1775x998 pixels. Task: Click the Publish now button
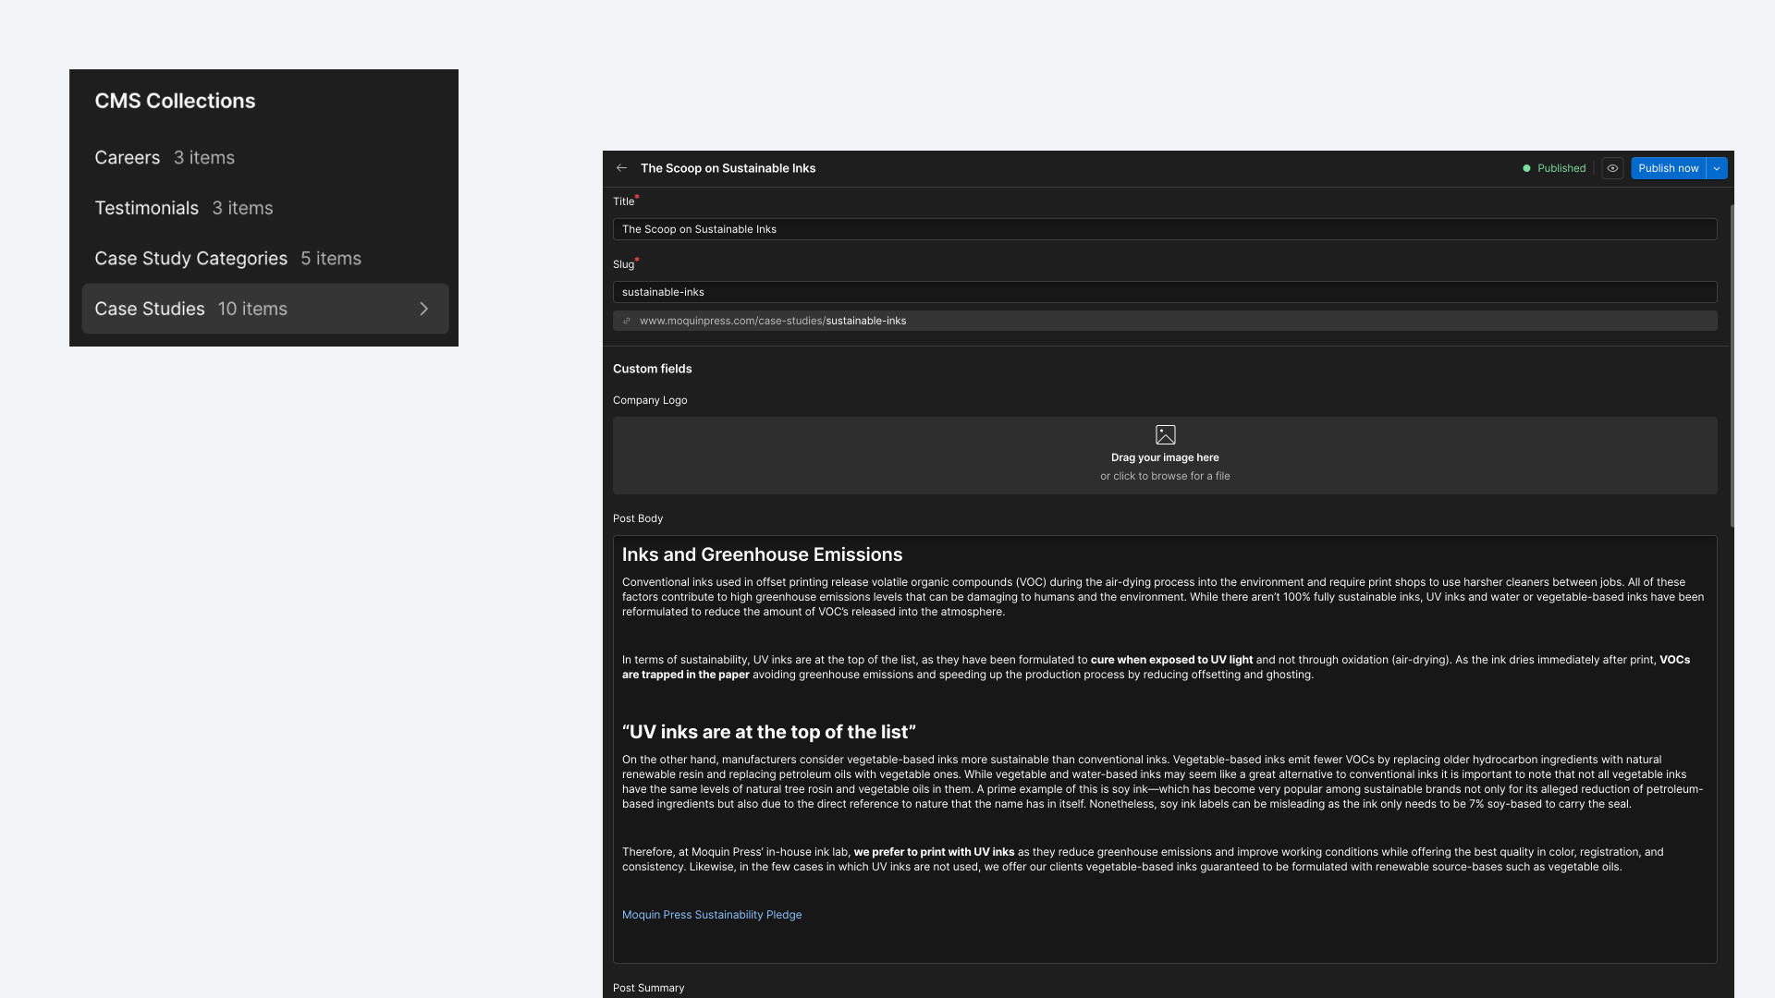tap(1668, 168)
